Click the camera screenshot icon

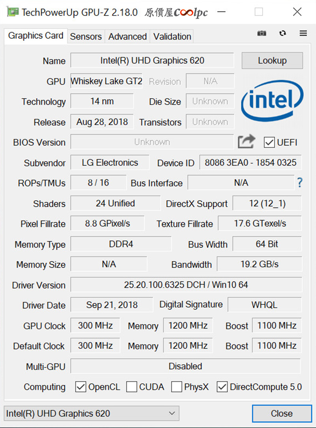point(261,33)
